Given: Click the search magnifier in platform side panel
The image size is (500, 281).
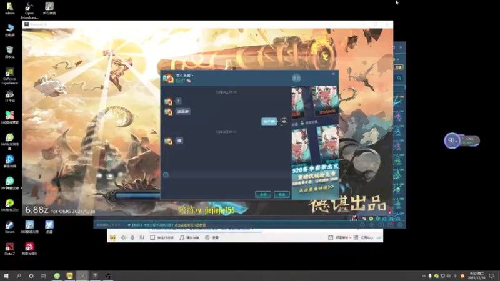Looking at the screenshot, I should point(399,78).
